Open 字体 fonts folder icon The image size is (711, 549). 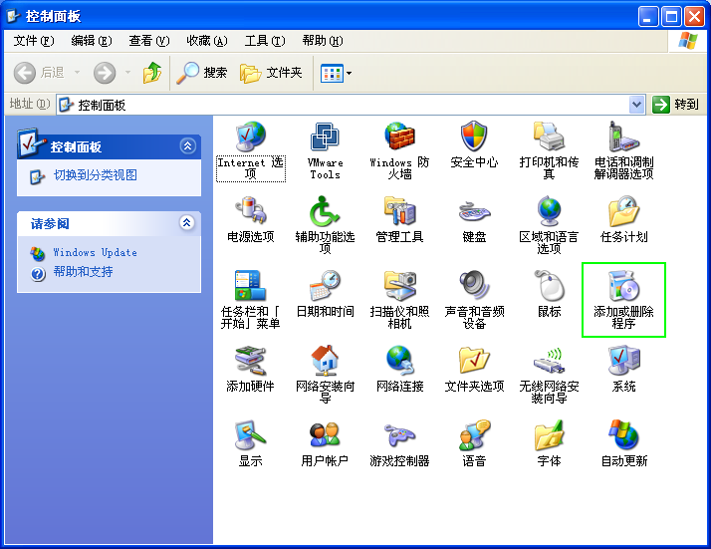(549, 434)
